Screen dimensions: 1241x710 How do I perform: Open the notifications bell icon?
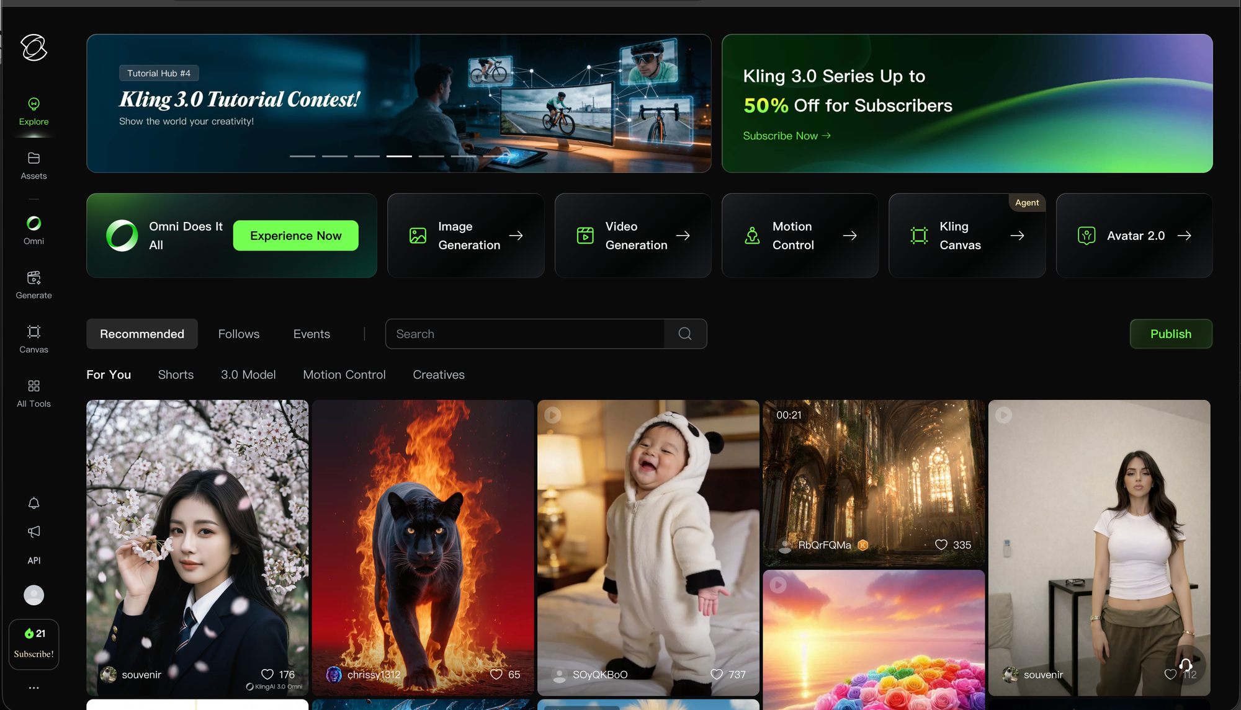34,503
